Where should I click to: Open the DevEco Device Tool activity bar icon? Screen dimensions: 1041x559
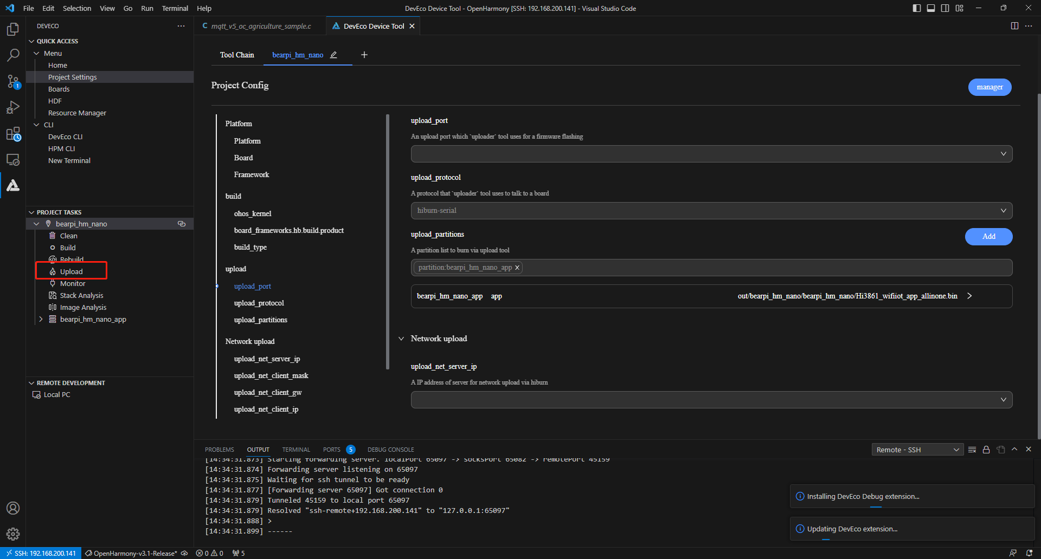tap(13, 186)
